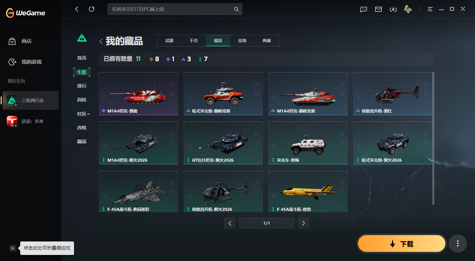This screenshot has height=261, width=475.
Task: Toggle the orange rarity filter showing 0
Action: (x=154, y=58)
